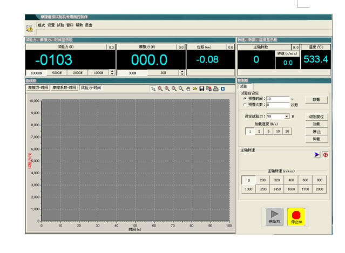
Task: Switch to the 摩擦力-时间 curve tab
Action: pyautogui.click(x=38, y=87)
